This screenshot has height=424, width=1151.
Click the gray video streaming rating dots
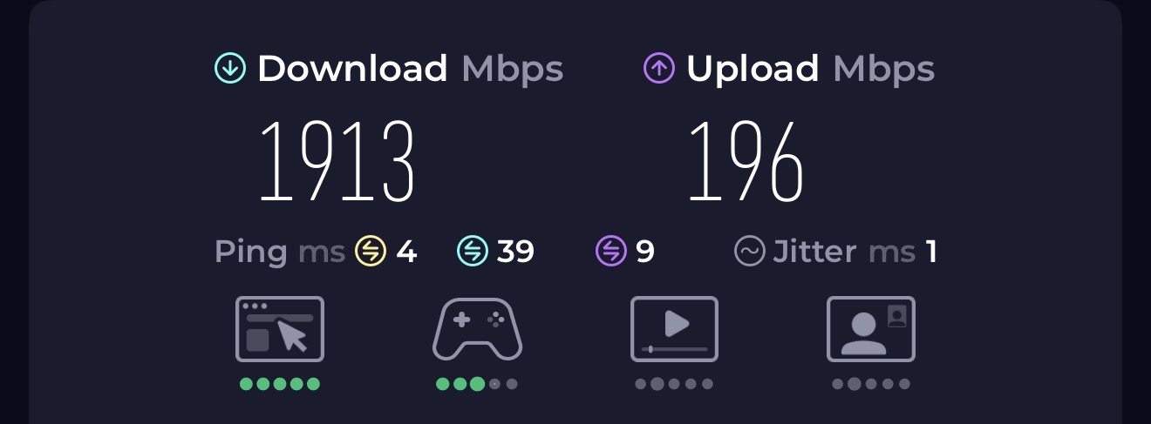[x=674, y=384]
